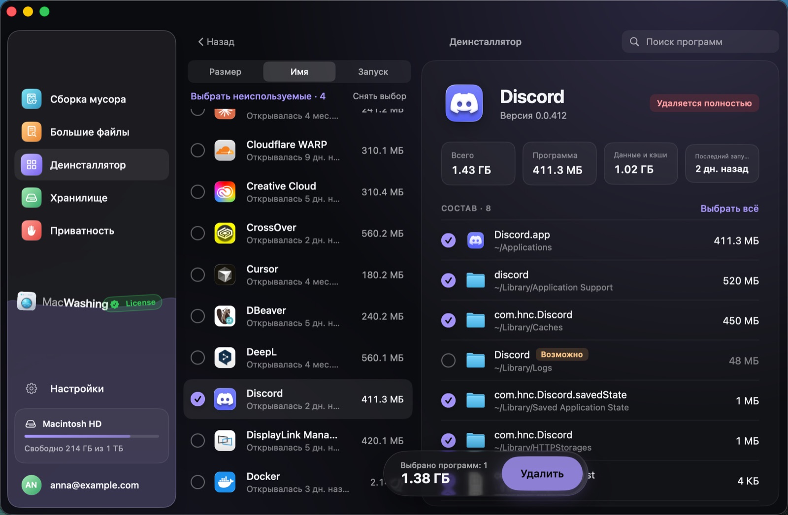Viewport: 788px width, 515px height.
Task: Click Выбрать всё in components list
Action: 729,209
